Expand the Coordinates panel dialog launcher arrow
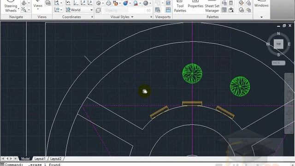This screenshot has height=166, width=295. click(x=92, y=17)
